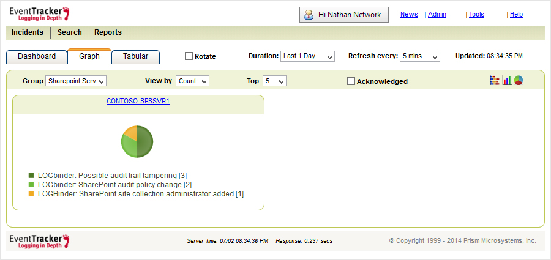Click the user avatar icon beside Hi Nathan
This screenshot has height=260, width=551.
(309, 15)
